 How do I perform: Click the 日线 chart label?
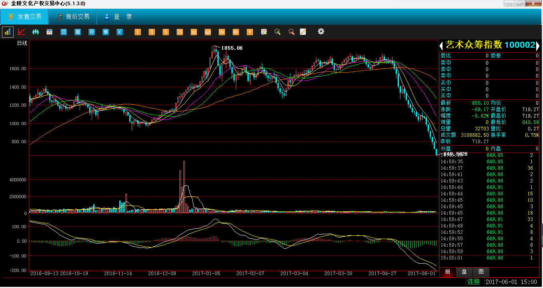point(22,43)
